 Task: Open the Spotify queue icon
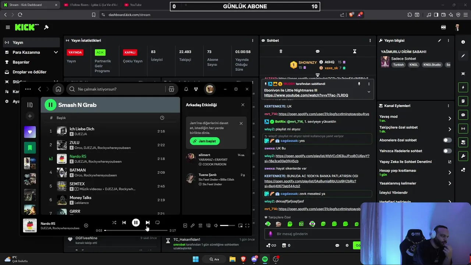tap(201, 226)
